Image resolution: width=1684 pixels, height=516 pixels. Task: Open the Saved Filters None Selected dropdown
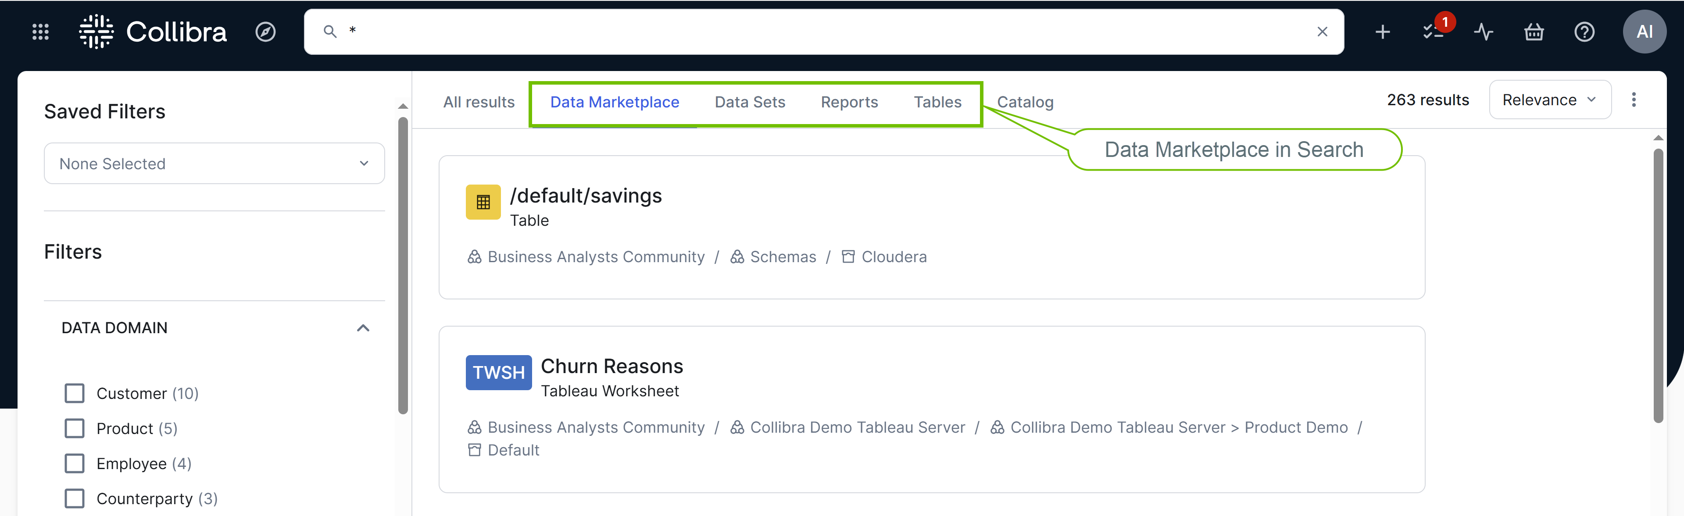(214, 163)
